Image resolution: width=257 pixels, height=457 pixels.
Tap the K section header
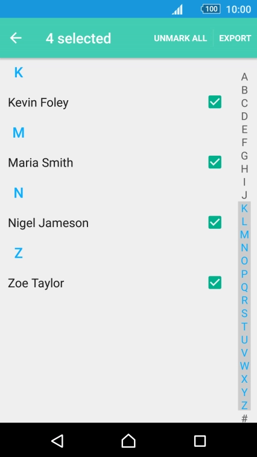[x=19, y=72]
